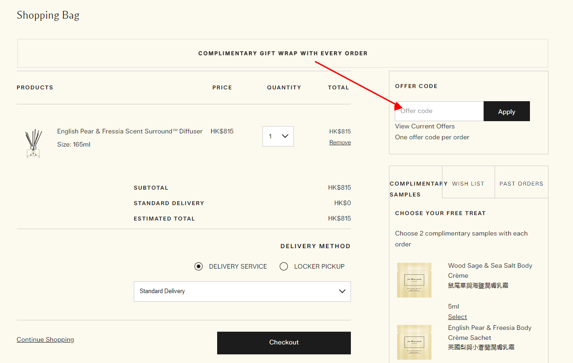Apply the offer code
This screenshot has width=573, height=363.
coord(507,111)
